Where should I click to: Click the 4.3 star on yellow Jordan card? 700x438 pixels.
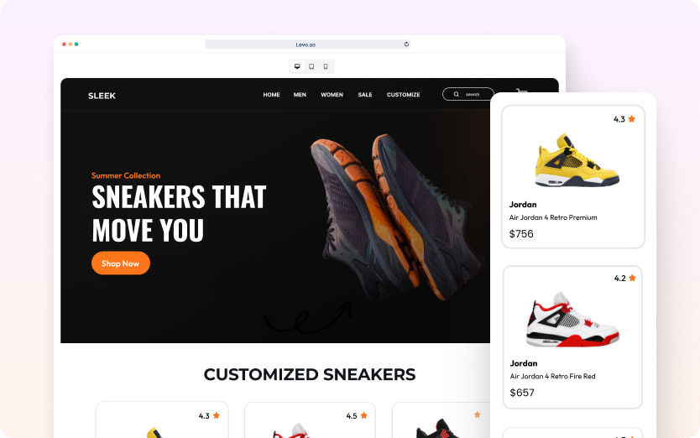[632, 119]
